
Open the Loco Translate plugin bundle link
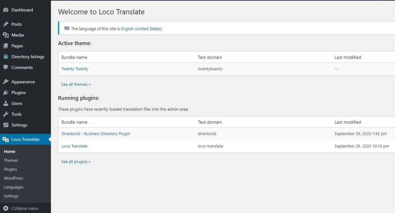coord(74,146)
